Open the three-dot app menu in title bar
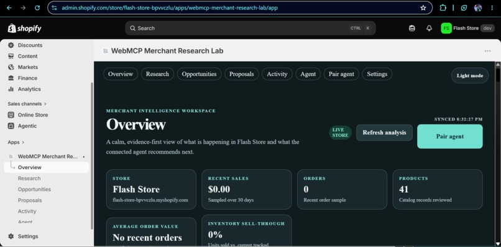The image size is (501, 247). [487, 51]
